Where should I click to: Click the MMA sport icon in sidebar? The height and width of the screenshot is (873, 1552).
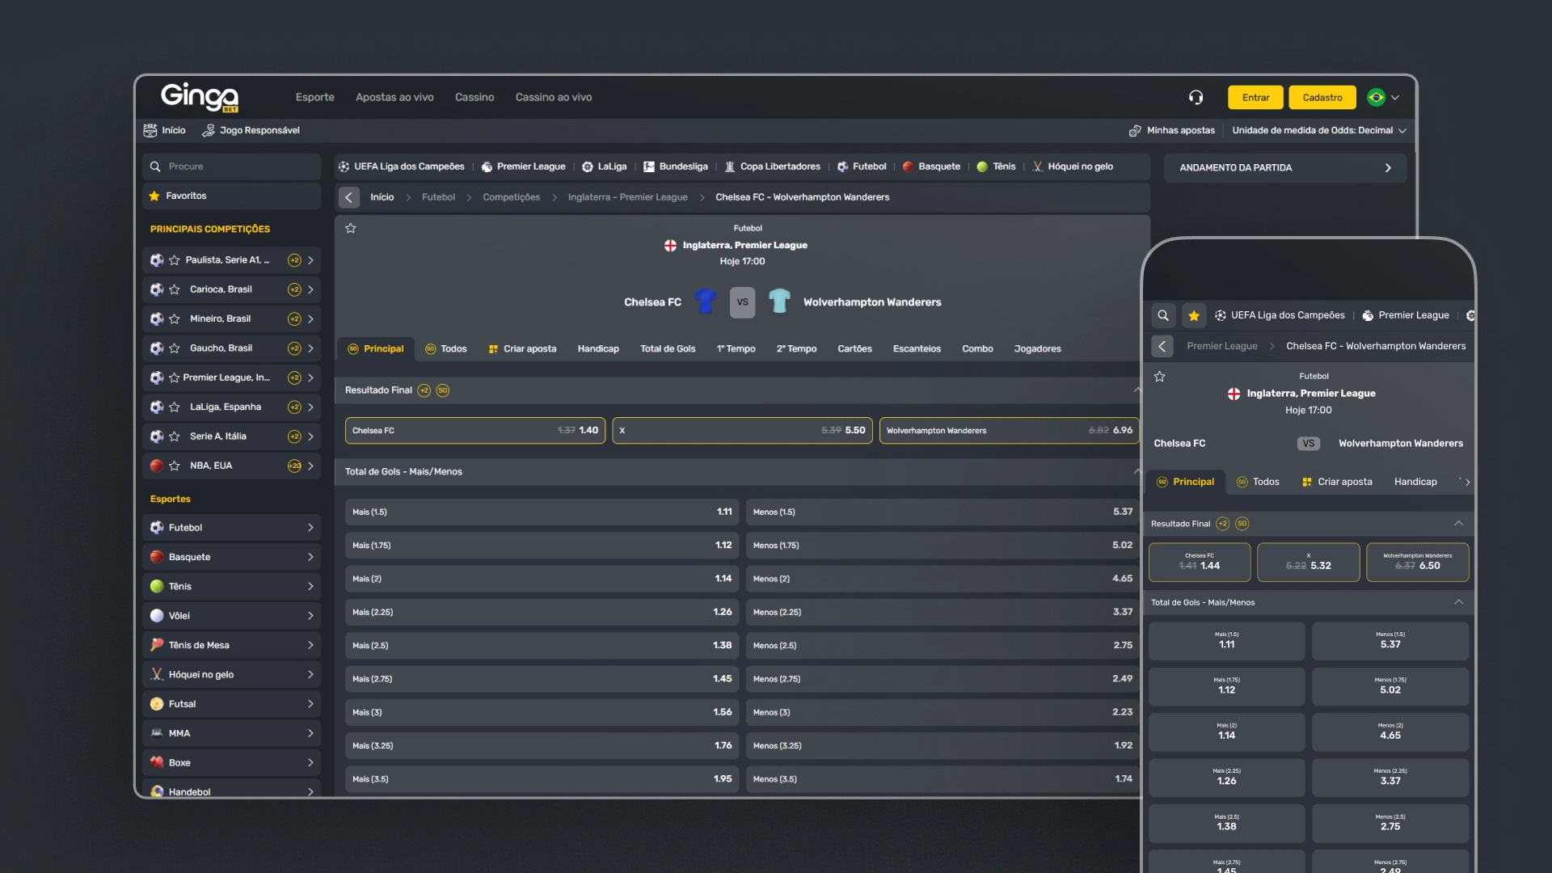[x=157, y=733]
